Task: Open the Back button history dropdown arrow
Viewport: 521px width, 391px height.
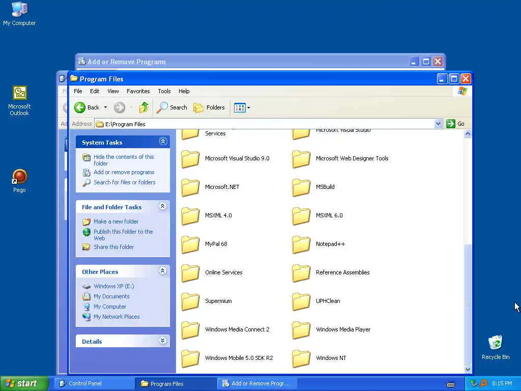Action: coord(105,107)
